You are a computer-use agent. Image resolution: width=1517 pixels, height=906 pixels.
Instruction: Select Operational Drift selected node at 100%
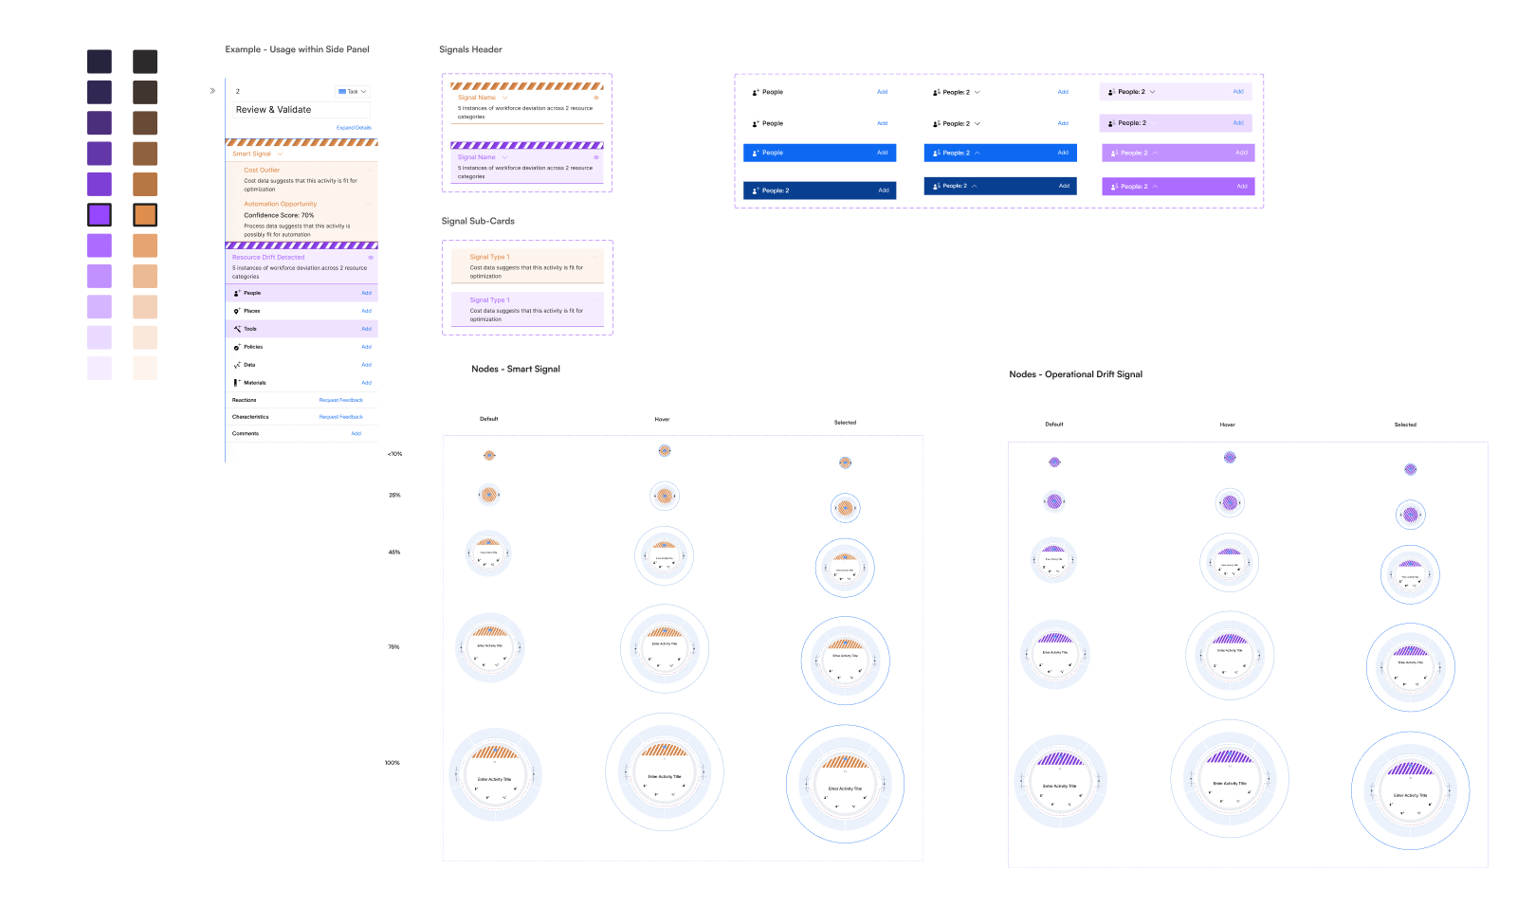coord(1411,790)
